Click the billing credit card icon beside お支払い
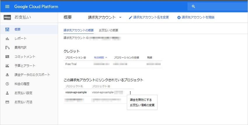 tap(7, 17)
